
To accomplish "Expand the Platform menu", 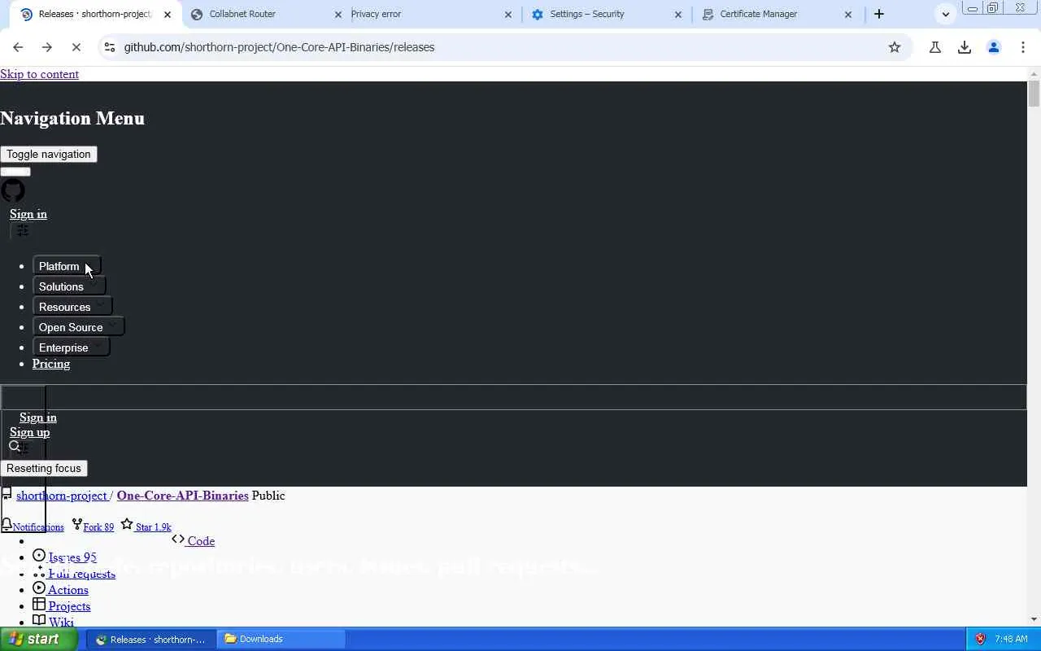I will (67, 266).
